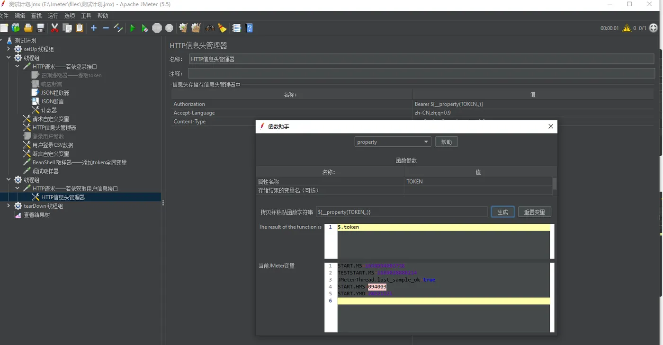The image size is (663, 345).
Task: Select 用户登录CSV数据 element
Action: point(53,145)
